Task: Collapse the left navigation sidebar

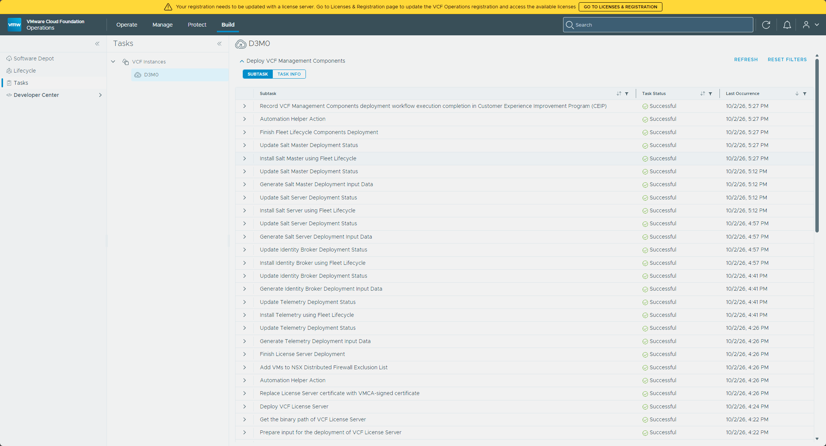Action: point(97,44)
